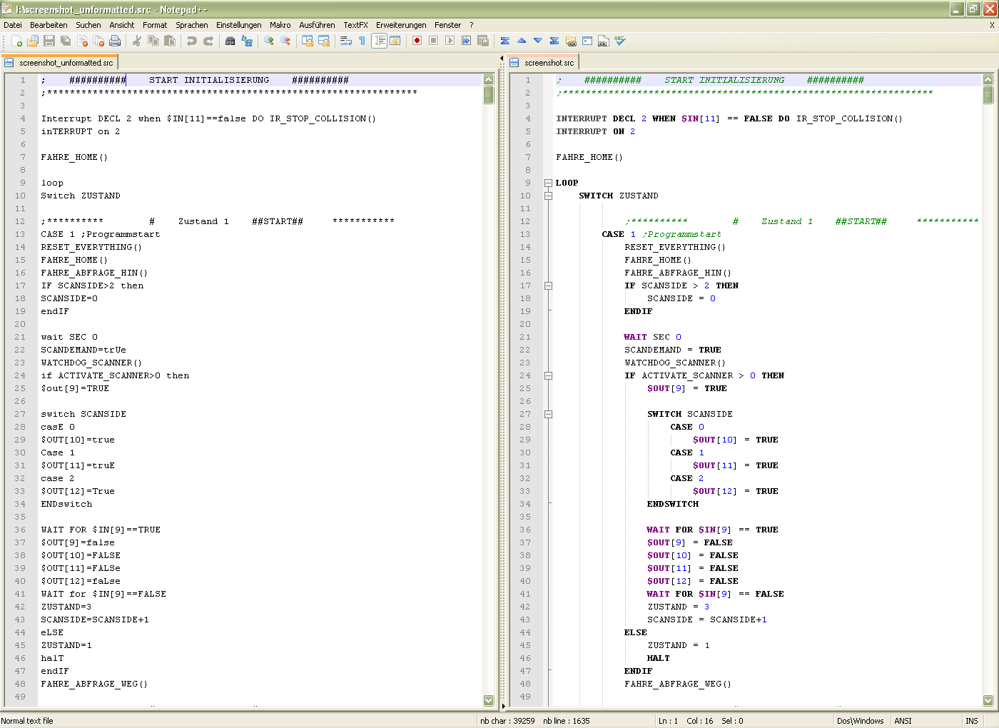Toggle word wrap in toolbar
The width and height of the screenshot is (999, 728).
tap(346, 41)
